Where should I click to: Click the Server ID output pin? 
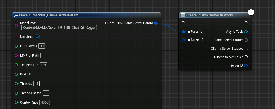coord(246,66)
